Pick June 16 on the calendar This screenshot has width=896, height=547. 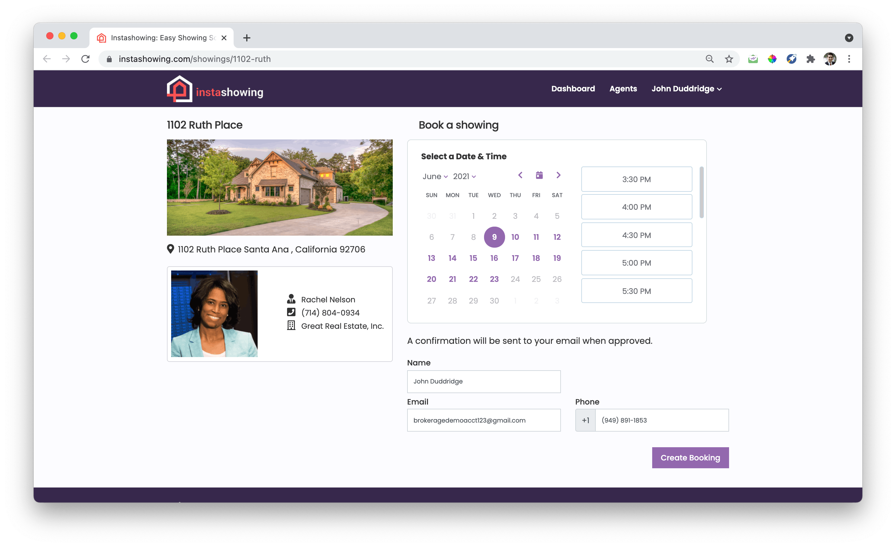tap(494, 258)
